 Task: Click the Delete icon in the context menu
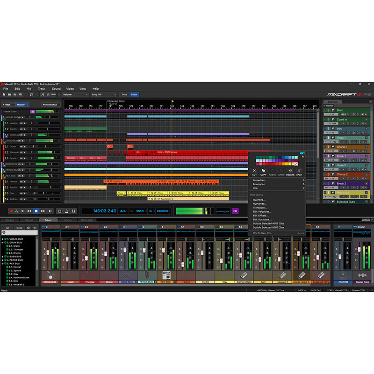coord(290,171)
